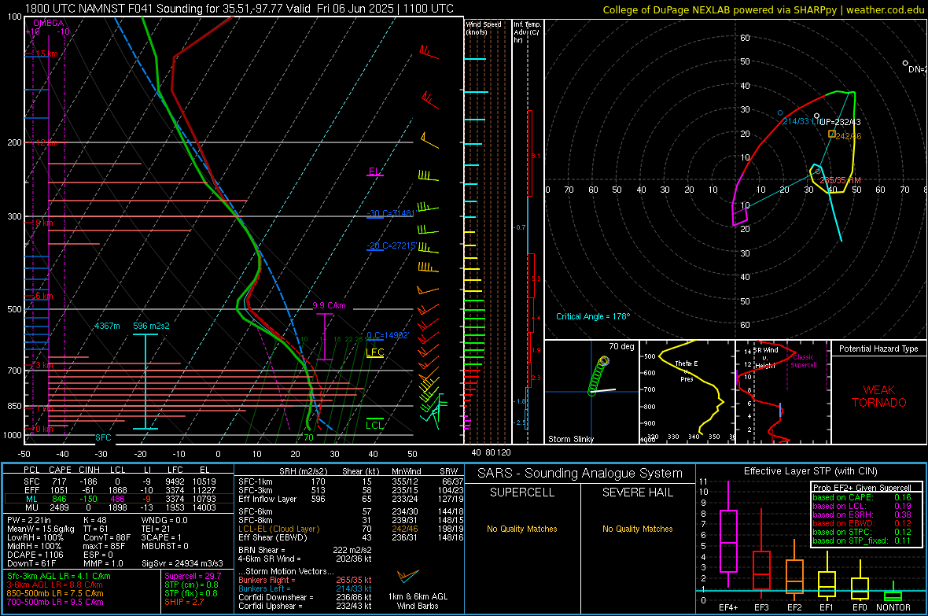928x616 pixels.
Task: Select the highlighted ML parcel row
Action: [119, 499]
